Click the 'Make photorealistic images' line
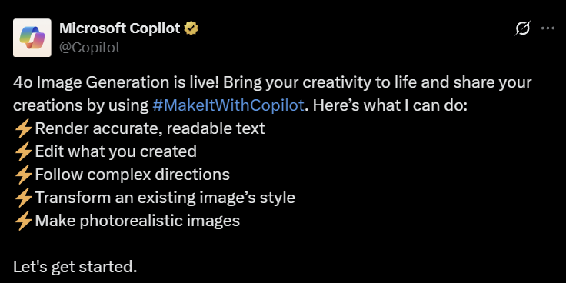This screenshot has width=566, height=283. pos(137,221)
